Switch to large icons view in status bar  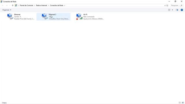[183, 103]
